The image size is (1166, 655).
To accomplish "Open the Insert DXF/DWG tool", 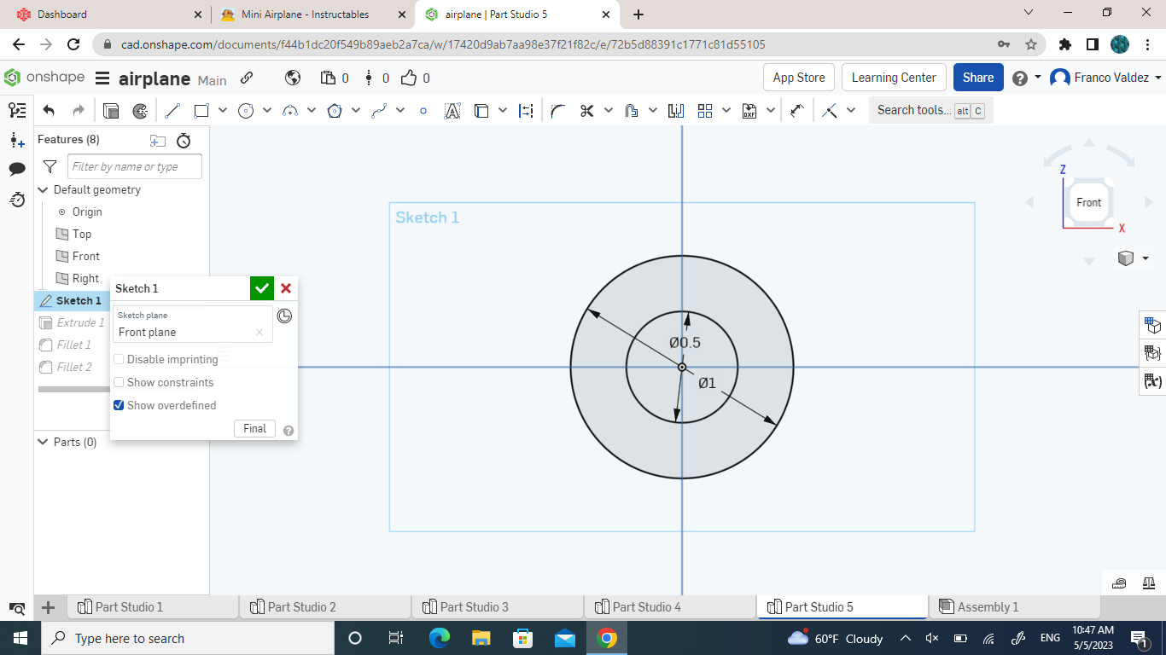I will point(750,110).
